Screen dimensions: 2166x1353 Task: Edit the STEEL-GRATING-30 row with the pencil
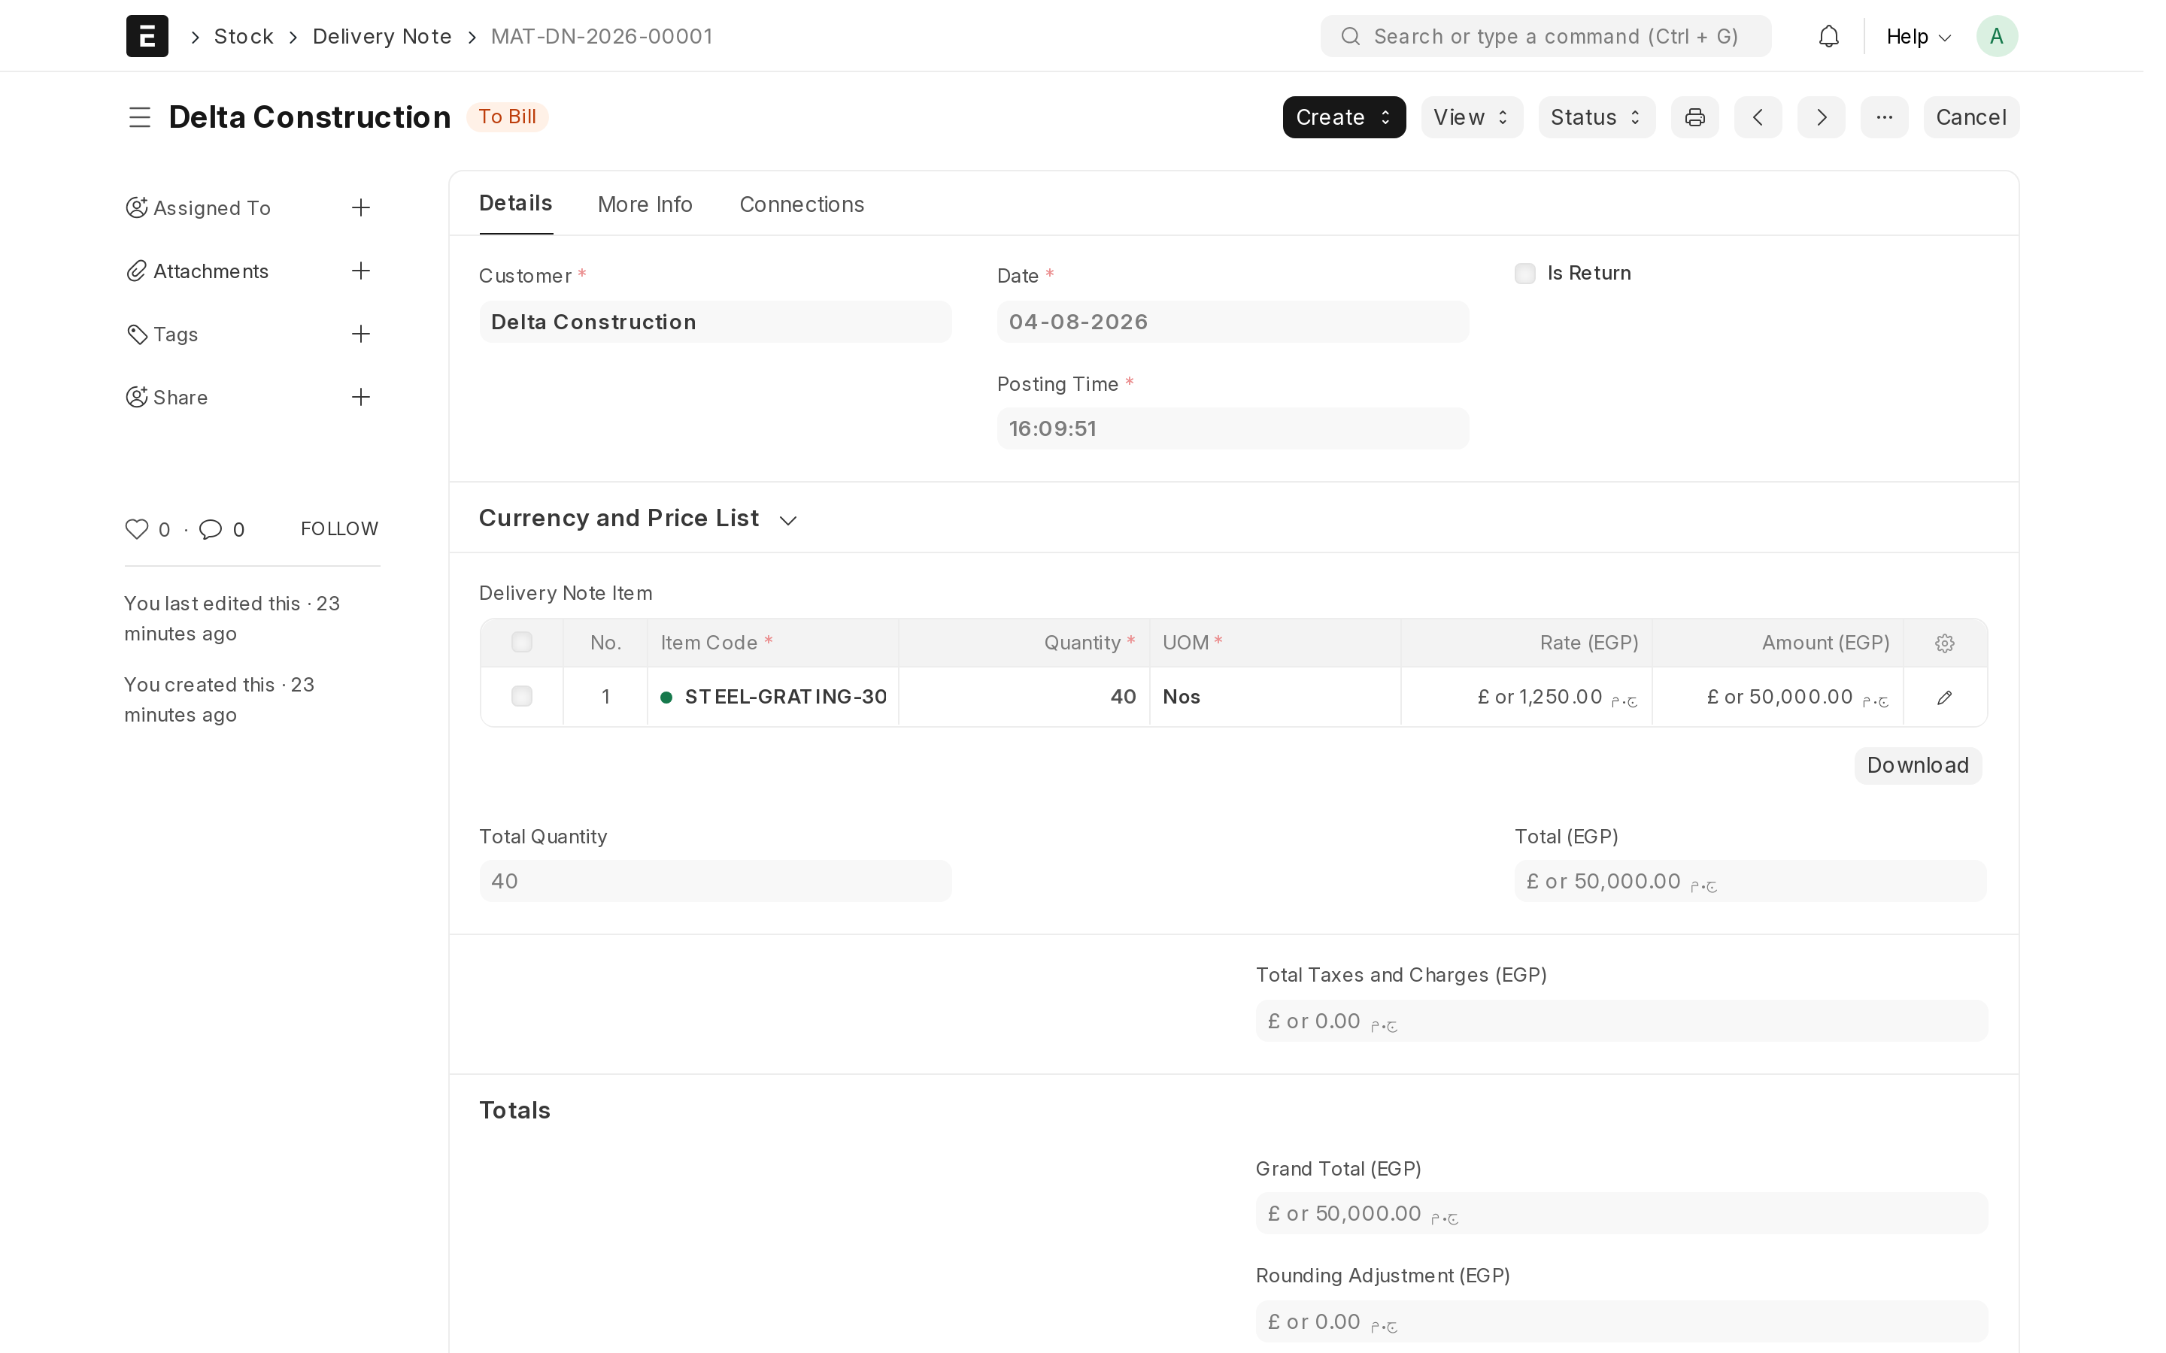pos(1944,697)
